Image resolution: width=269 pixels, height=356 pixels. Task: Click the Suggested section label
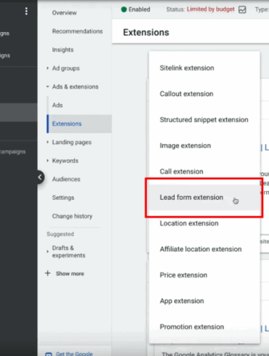(60, 234)
